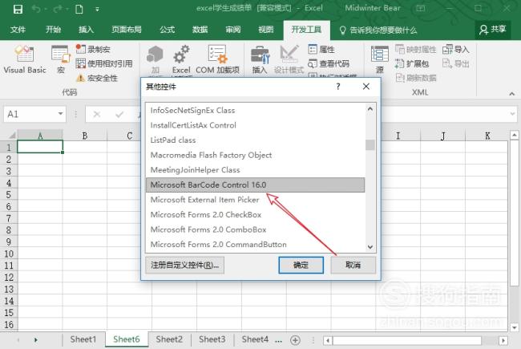Open the 插入 controls toolbox dropdown

(260, 60)
